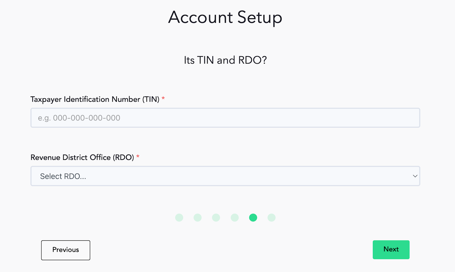Go back with the Previous button
This screenshot has height=272, width=455.
[x=66, y=250]
